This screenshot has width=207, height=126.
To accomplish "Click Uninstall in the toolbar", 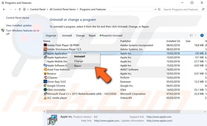I will tap(67, 35).
